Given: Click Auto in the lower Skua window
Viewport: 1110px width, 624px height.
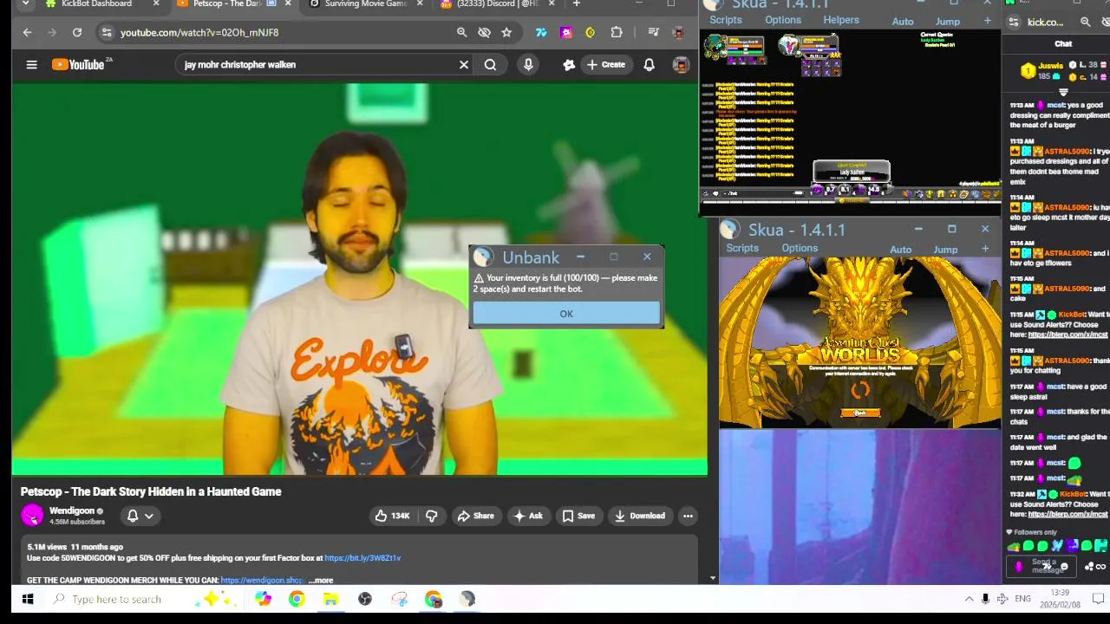Looking at the screenshot, I should pyautogui.click(x=900, y=250).
